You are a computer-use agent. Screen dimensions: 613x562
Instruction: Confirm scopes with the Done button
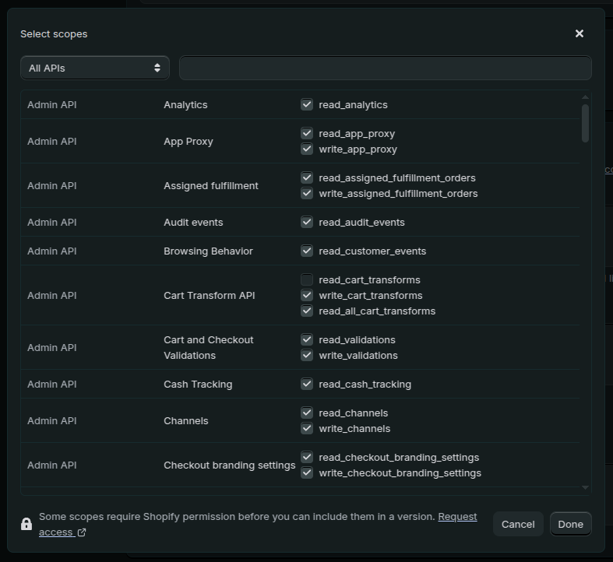tap(570, 524)
